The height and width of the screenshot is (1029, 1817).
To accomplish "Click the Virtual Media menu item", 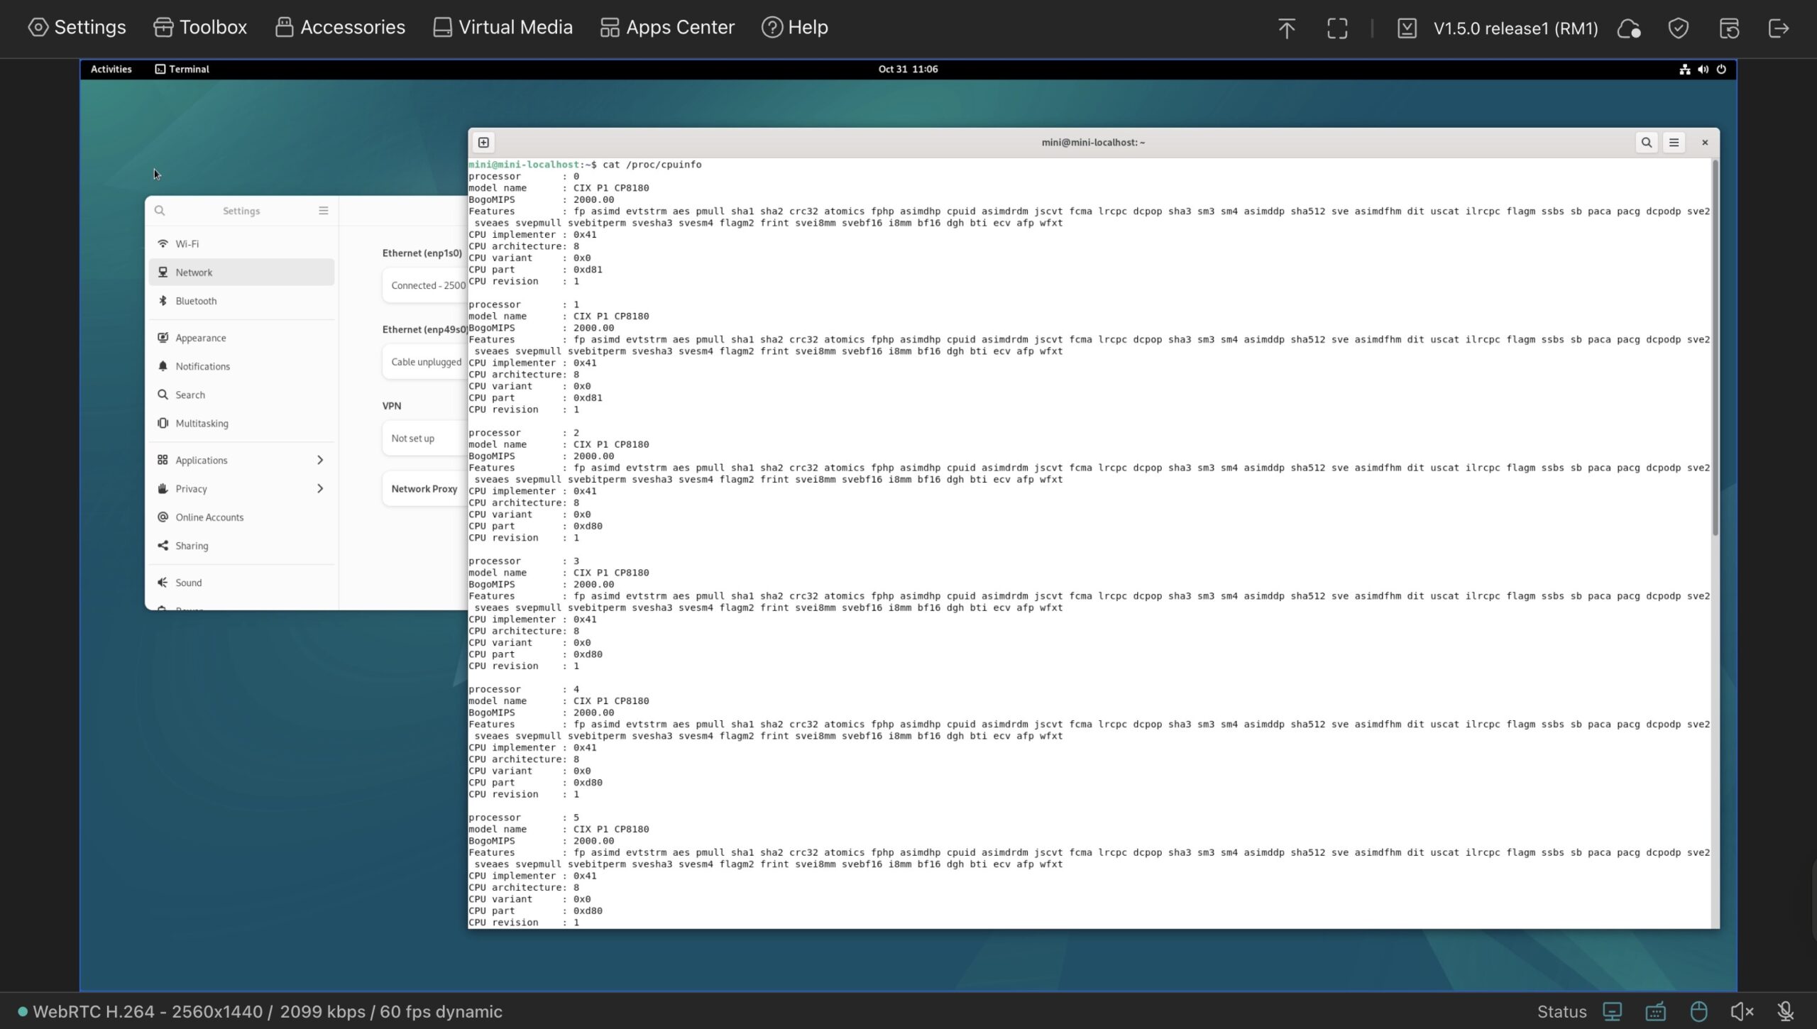I will click(503, 27).
